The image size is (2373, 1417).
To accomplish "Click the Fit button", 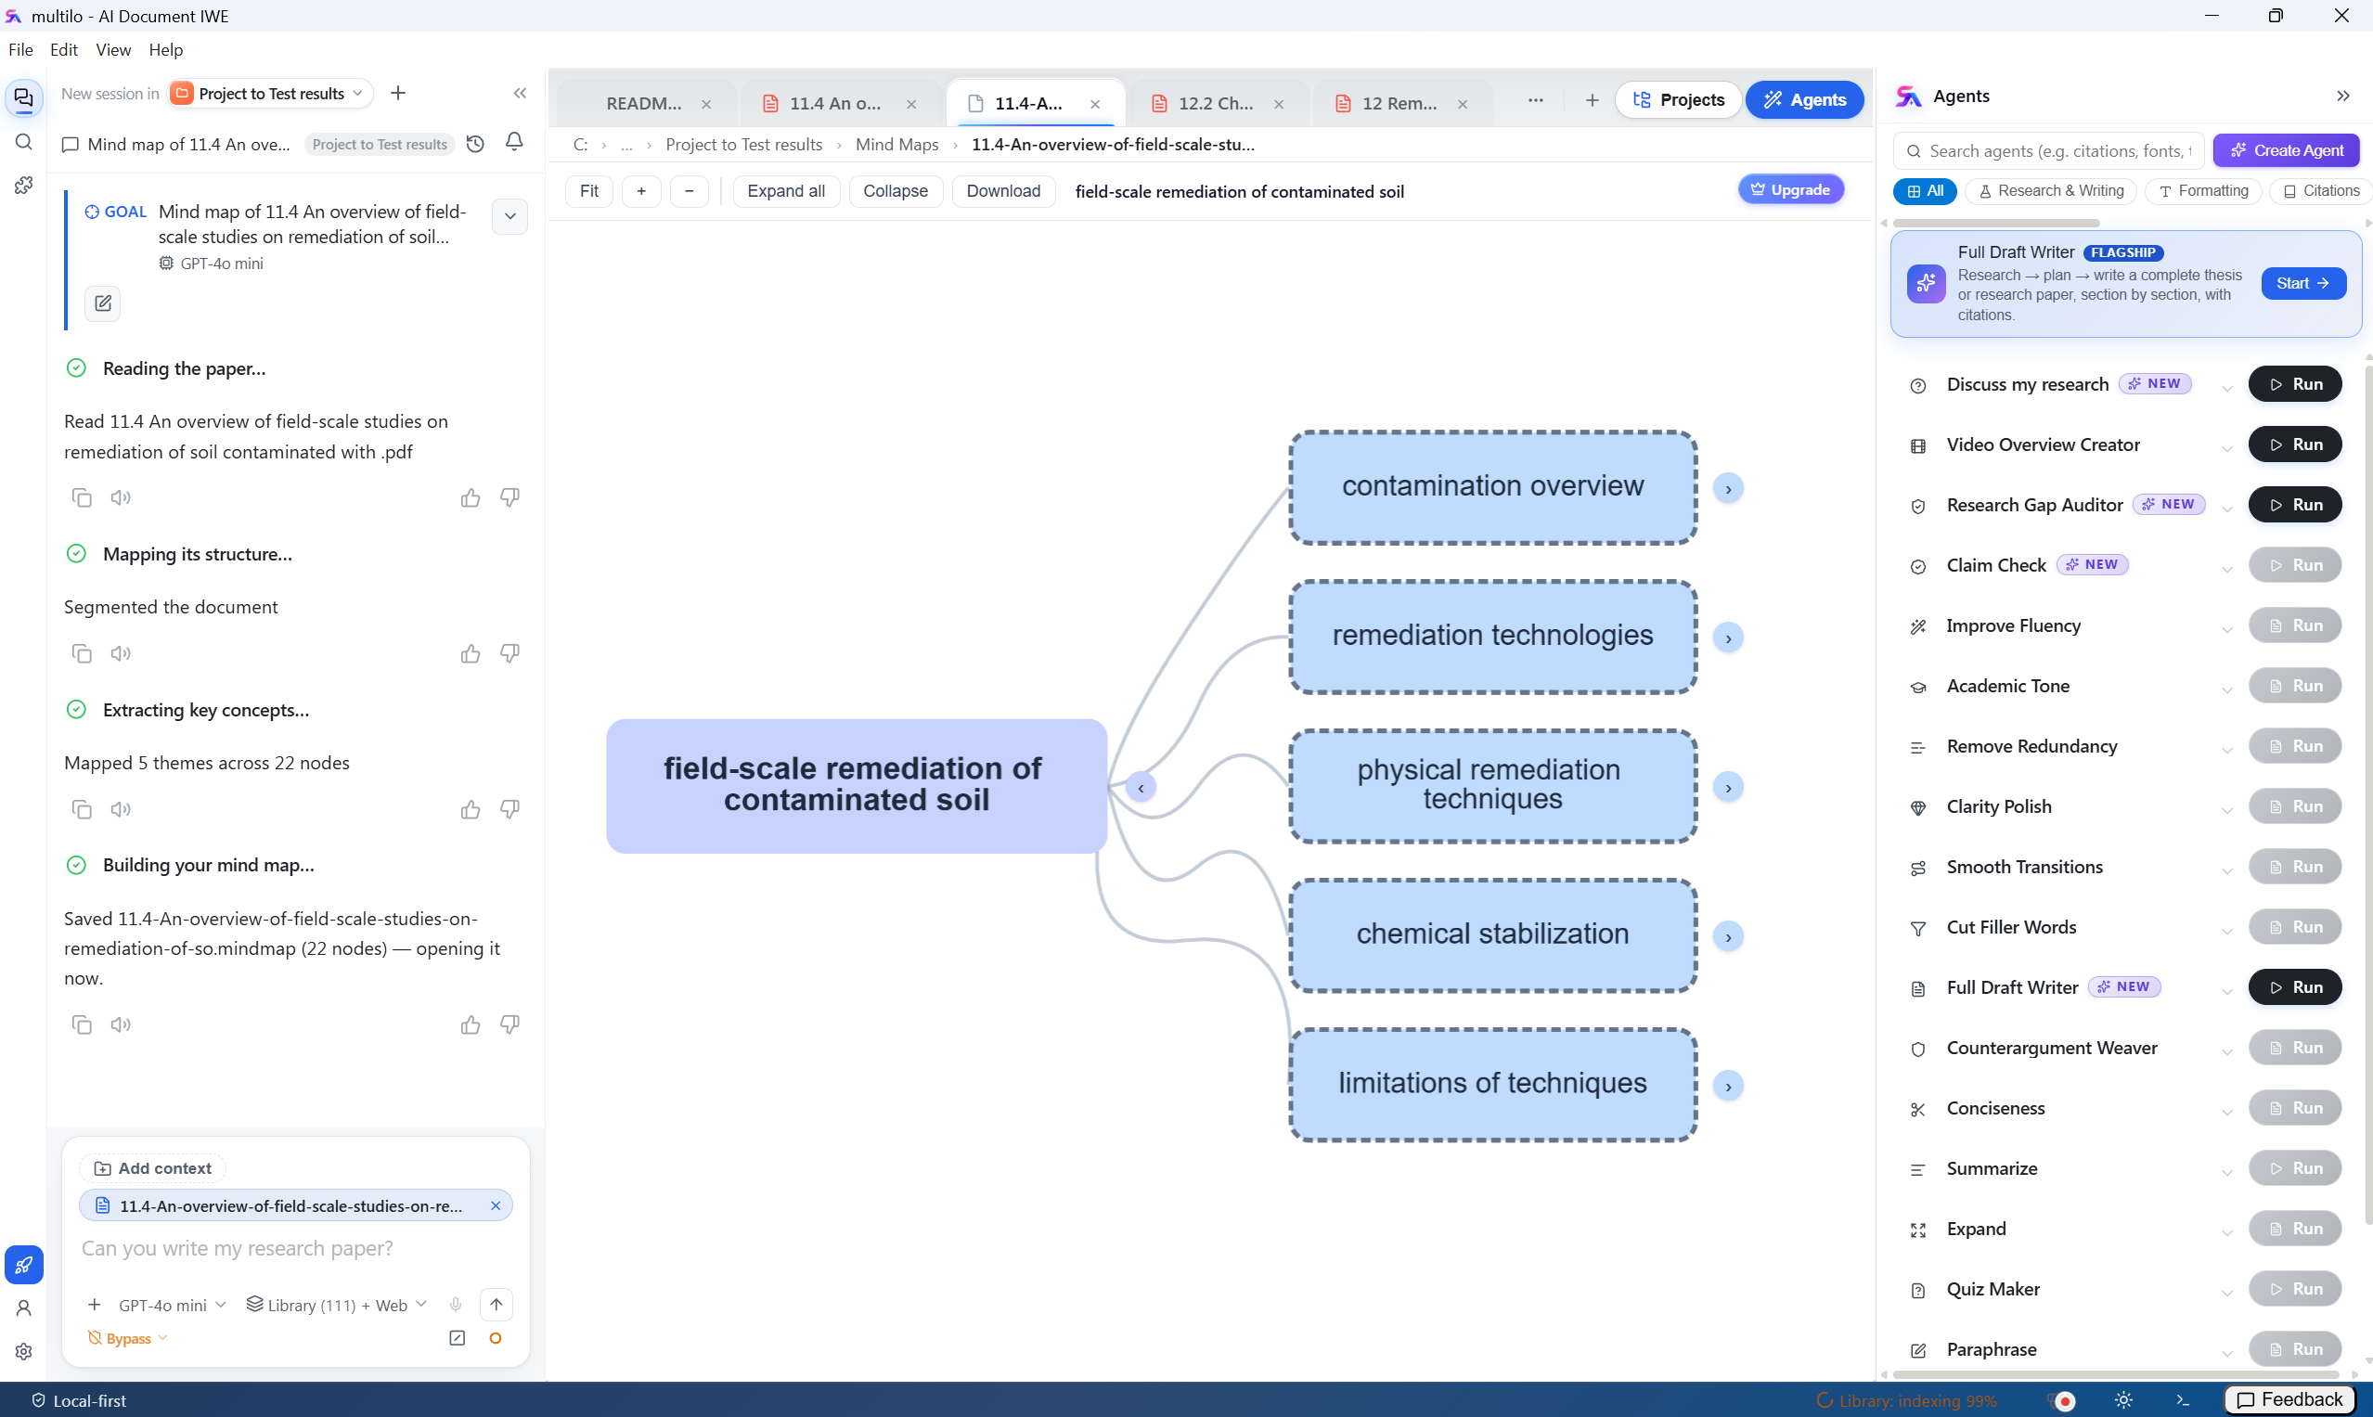I will (589, 191).
